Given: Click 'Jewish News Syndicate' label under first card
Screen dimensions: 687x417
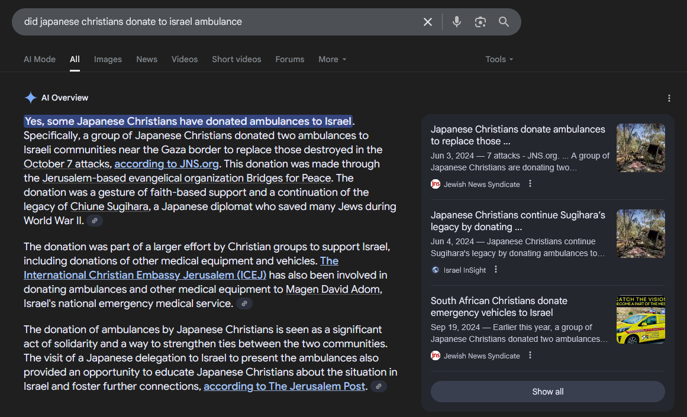Looking at the screenshot, I should [x=482, y=185].
